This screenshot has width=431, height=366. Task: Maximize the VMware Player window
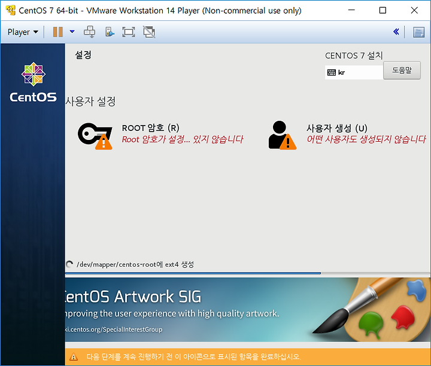(383, 10)
